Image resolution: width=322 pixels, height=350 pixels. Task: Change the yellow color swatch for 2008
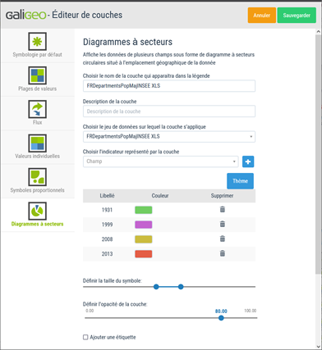click(144, 239)
